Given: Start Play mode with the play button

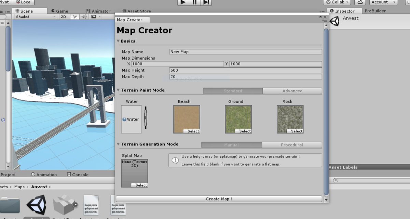Looking at the screenshot, I should pyautogui.click(x=183, y=2).
